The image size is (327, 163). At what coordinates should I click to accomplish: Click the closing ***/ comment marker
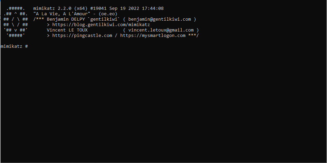(x=194, y=36)
